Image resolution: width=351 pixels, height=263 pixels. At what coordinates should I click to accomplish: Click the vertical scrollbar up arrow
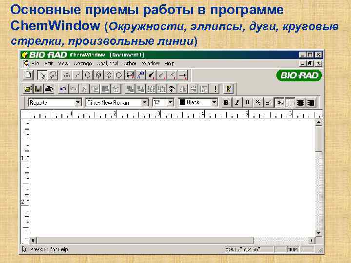tap(319, 122)
